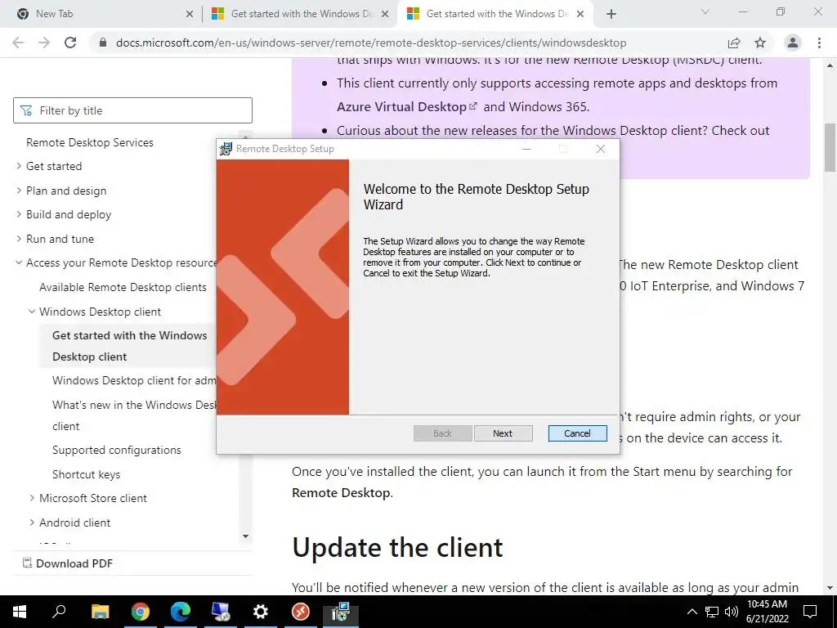This screenshot has height=628, width=837.
Task: Open Windows Desktop client for admins
Action: coord(134,380)
